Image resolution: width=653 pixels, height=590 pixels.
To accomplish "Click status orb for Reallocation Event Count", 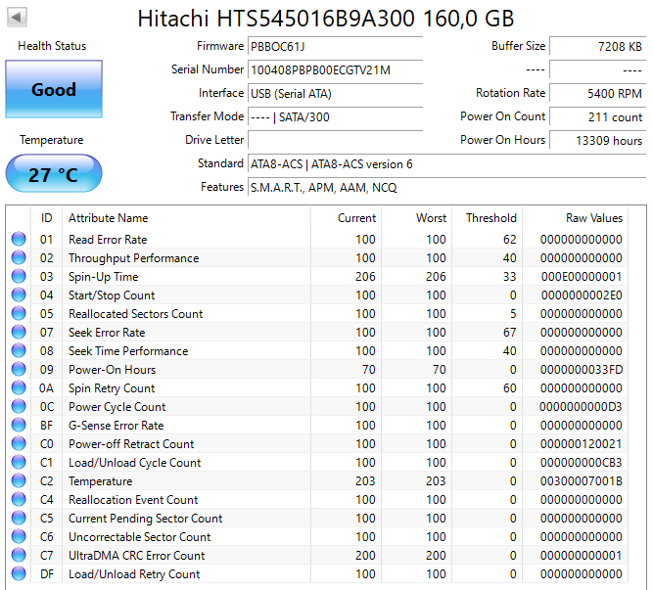I will click(x=19, y=499).
